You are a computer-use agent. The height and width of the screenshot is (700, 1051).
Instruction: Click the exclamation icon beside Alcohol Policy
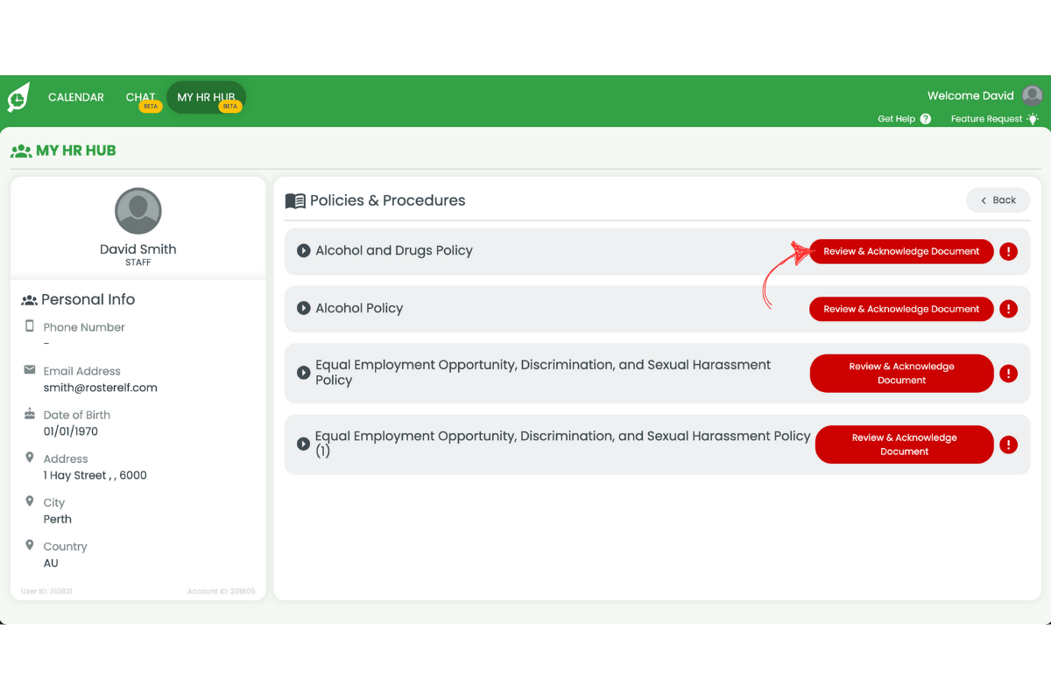(1008, 309)
